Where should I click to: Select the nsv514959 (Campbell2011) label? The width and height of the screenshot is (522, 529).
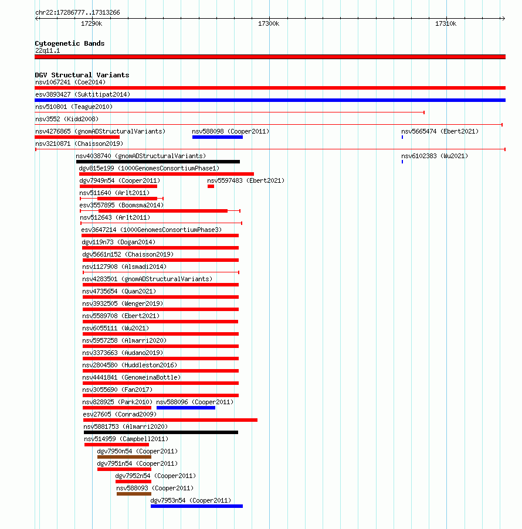126,439
